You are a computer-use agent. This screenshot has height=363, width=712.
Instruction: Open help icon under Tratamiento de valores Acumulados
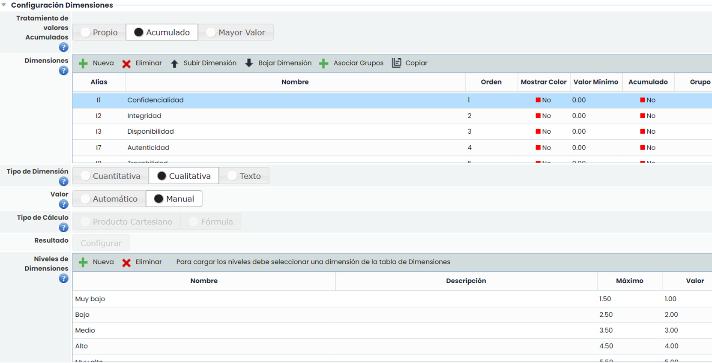(x=63, y=47)
